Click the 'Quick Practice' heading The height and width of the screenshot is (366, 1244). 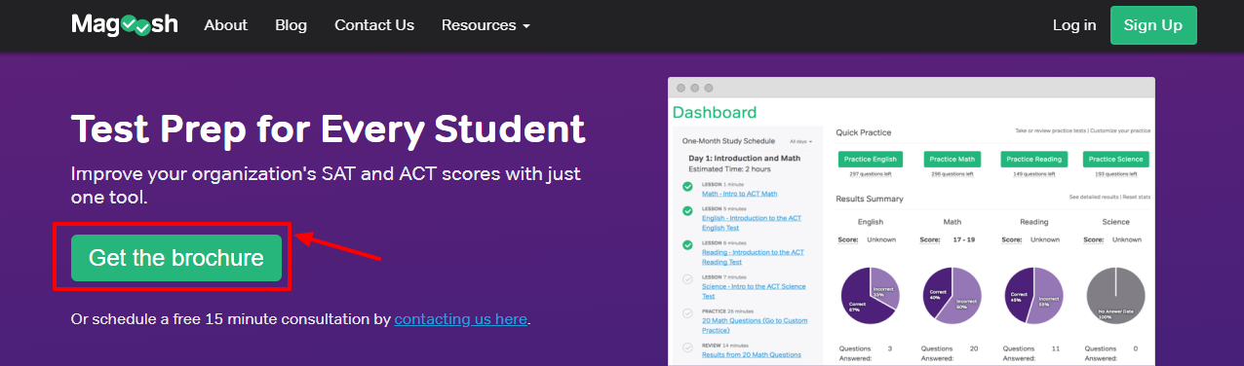(x=864, y=132)
